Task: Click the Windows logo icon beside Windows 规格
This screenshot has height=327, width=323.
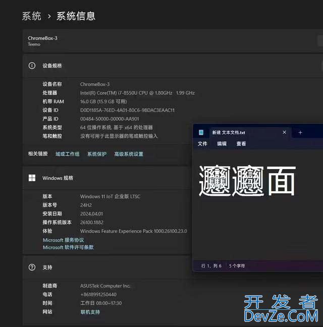Action: (x=32, y=178)
